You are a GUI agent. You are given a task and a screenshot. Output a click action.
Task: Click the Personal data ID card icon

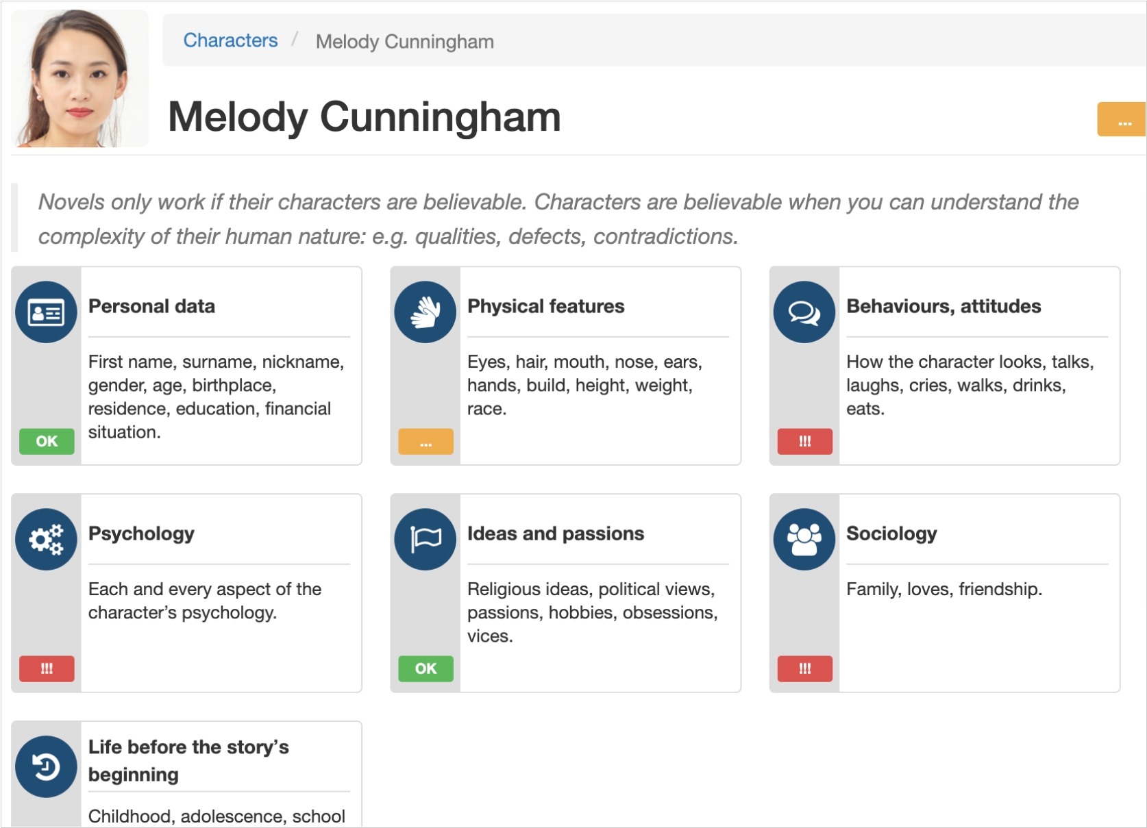click(x=46, y=312)
